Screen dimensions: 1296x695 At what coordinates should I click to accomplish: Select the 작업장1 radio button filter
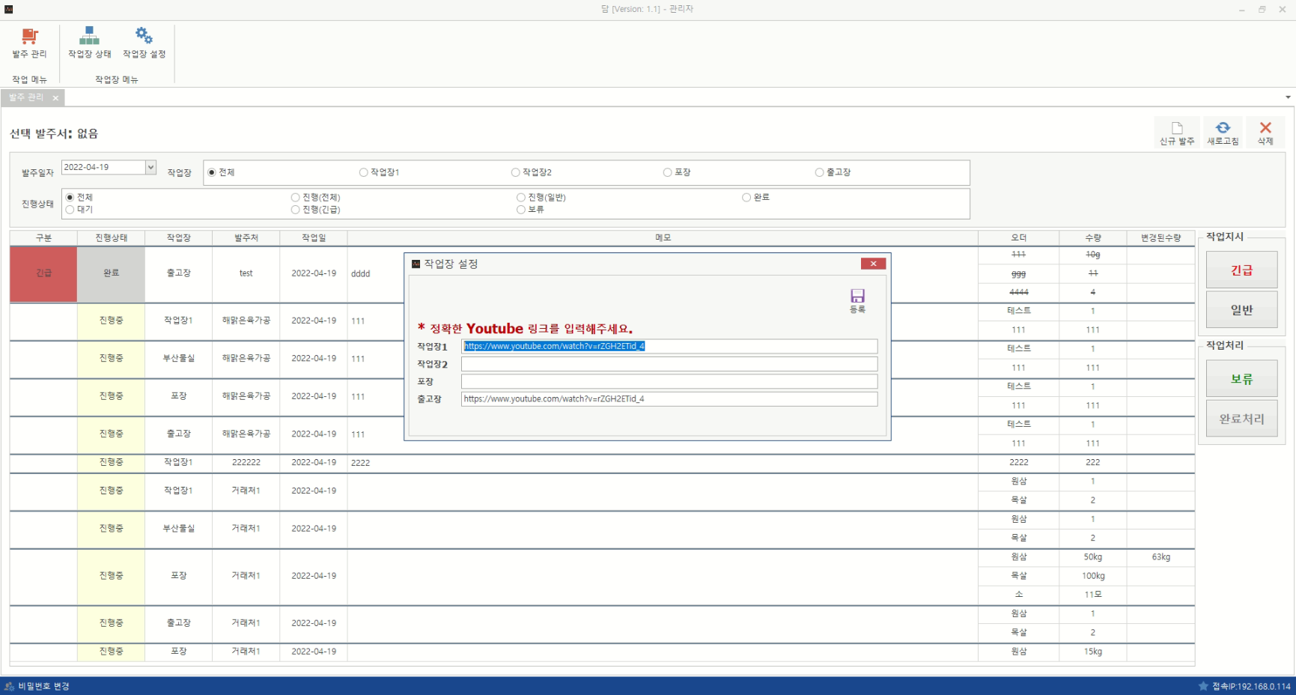[364, 172]
